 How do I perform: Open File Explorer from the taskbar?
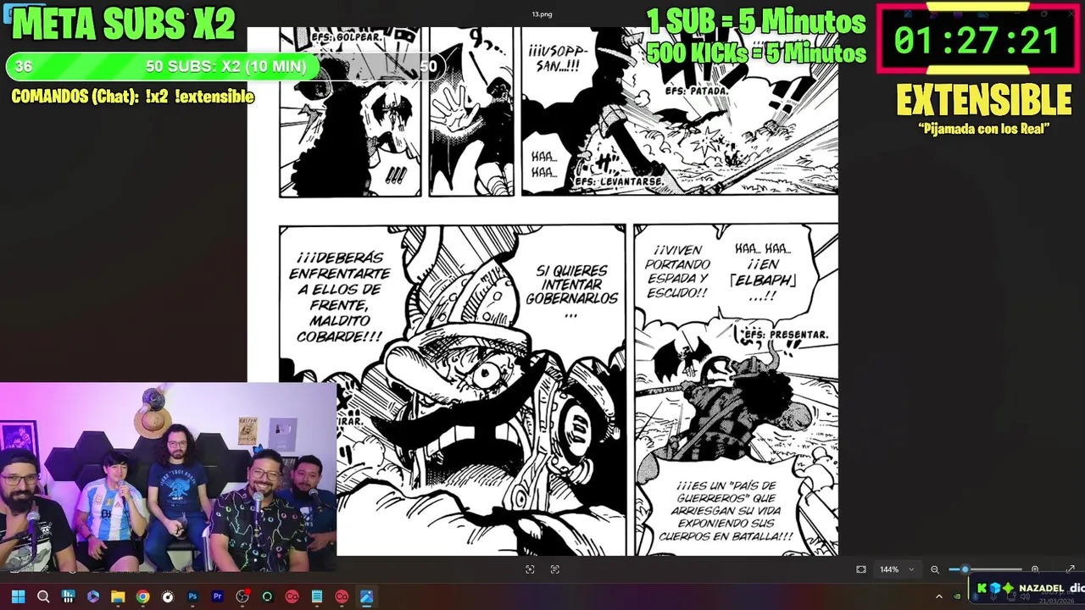pos(118,596)
